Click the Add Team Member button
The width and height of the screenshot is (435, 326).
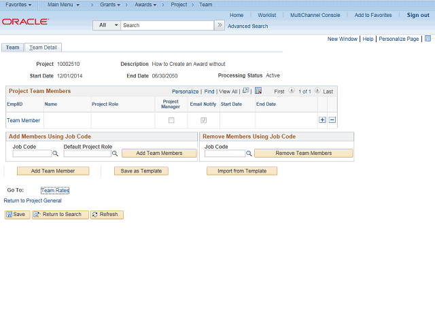(x=53, y=171)
